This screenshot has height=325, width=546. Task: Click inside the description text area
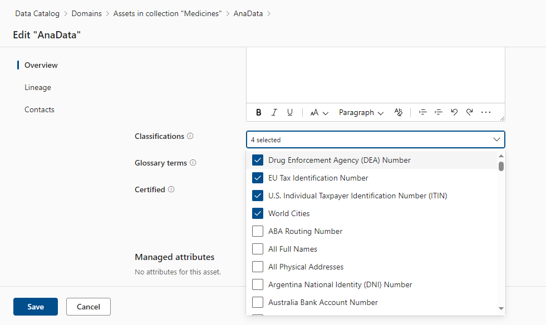coord(375,75)
